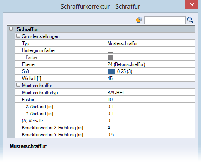This screenshot has width=201, height=162.
Task: Open the gray Farbe color swatch
Action: point(110,57)
